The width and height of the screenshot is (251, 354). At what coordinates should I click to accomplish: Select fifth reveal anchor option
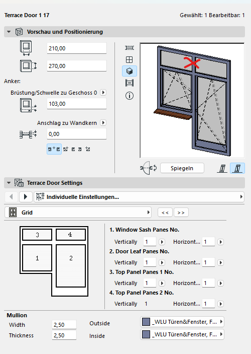coord(88,149)
